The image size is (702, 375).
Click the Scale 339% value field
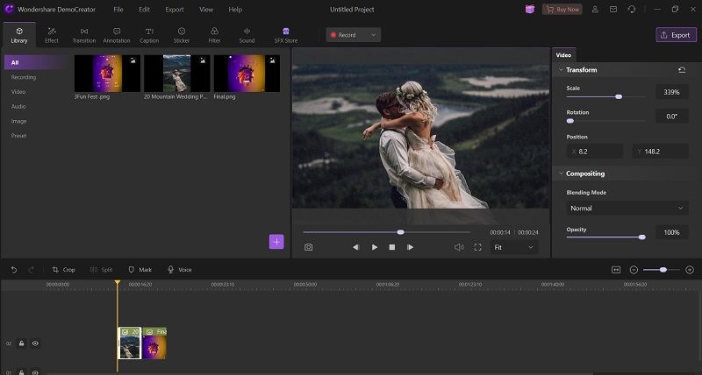click(671, 92)
